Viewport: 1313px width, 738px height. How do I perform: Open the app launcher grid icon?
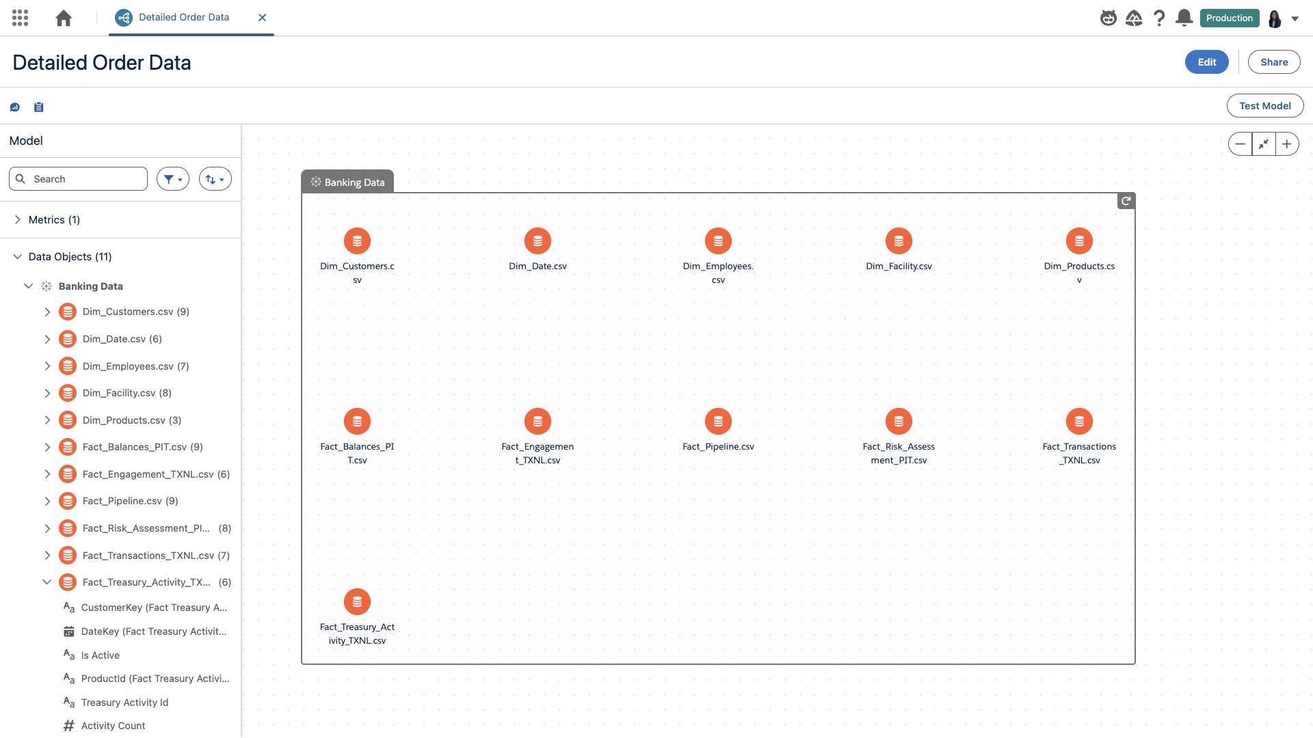[20, 18]
